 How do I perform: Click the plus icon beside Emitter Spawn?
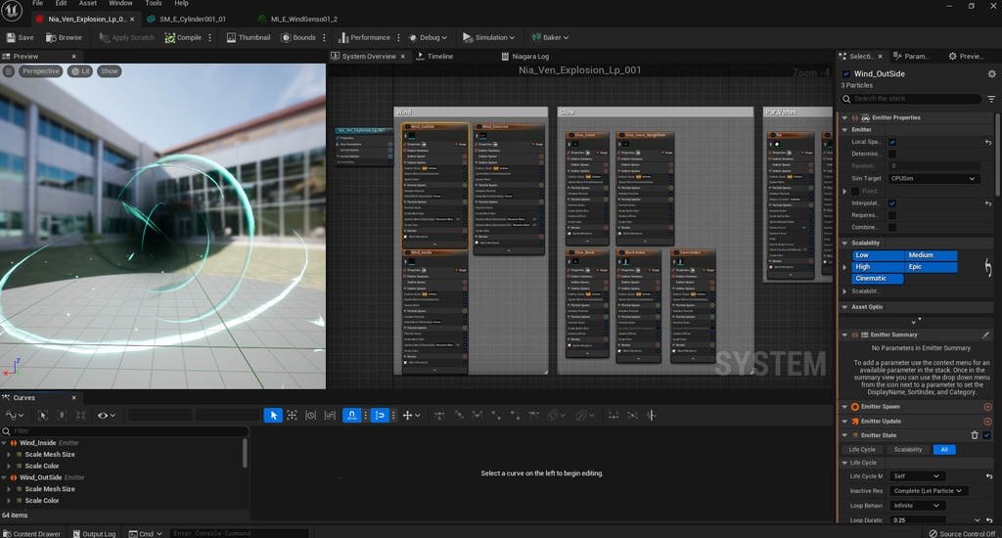click(987, 407)
